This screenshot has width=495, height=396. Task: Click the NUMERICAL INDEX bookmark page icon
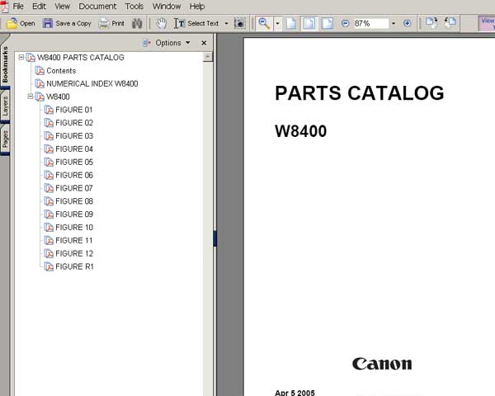[40, 83]
